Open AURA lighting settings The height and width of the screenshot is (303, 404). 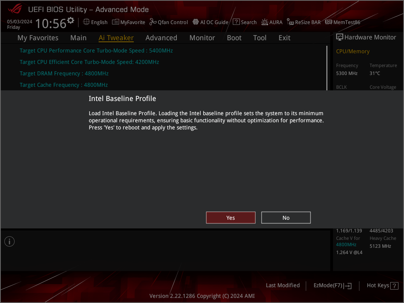[272, 22]
